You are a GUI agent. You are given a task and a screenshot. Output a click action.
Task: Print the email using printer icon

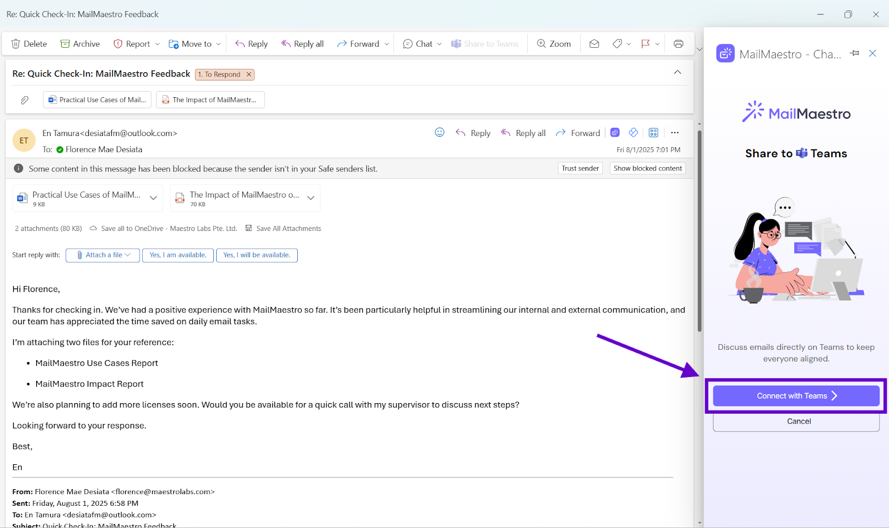coord(678,44)
